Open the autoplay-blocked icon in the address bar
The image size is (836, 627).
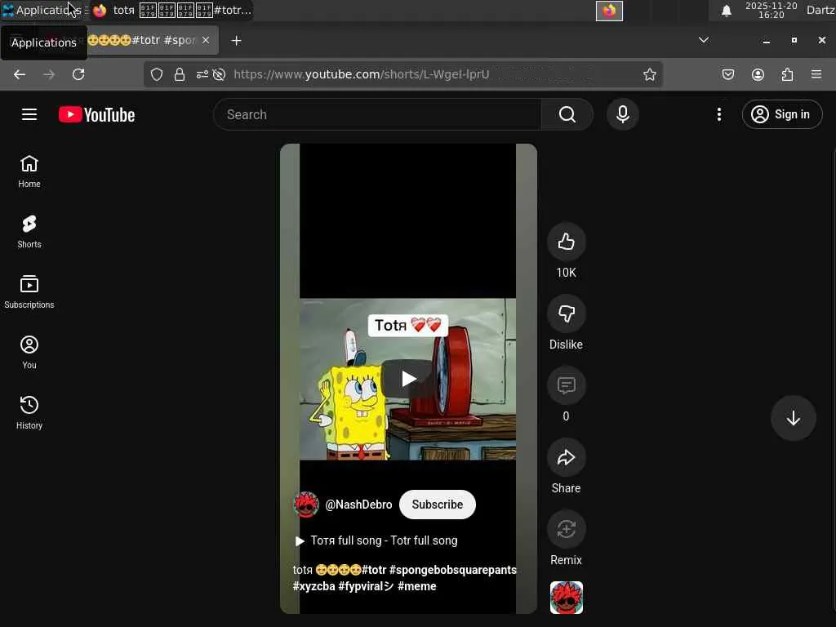coord(219,74)
